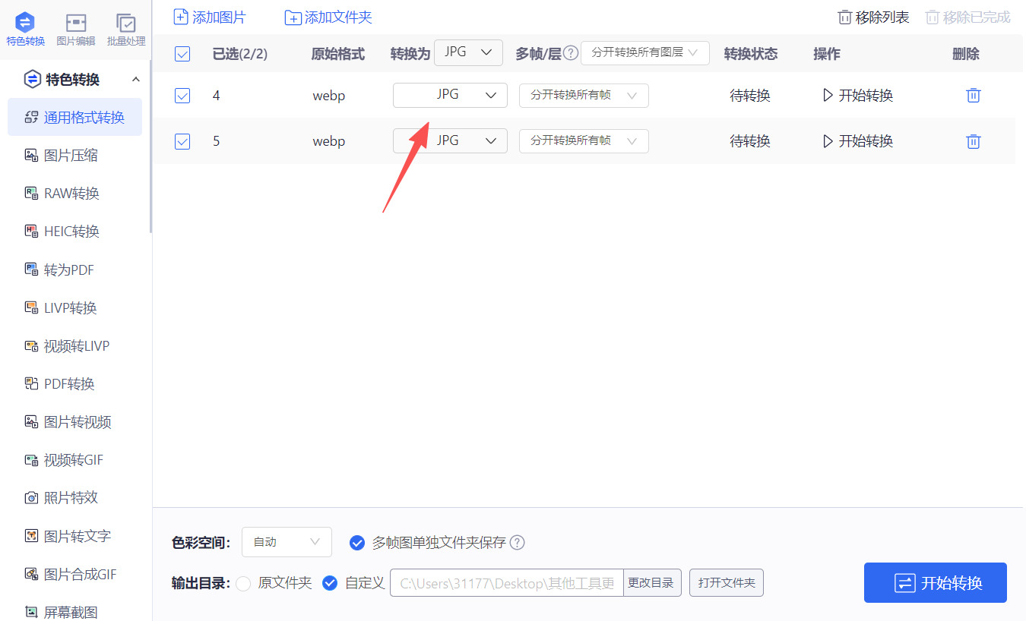The height and width of the screenshot is (621, 1026).
Task: Delete row 5 with trash icon
Action: [x=973, y=141]
